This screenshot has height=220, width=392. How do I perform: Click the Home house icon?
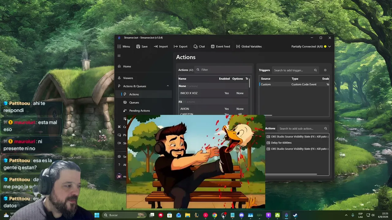(119, 66)
